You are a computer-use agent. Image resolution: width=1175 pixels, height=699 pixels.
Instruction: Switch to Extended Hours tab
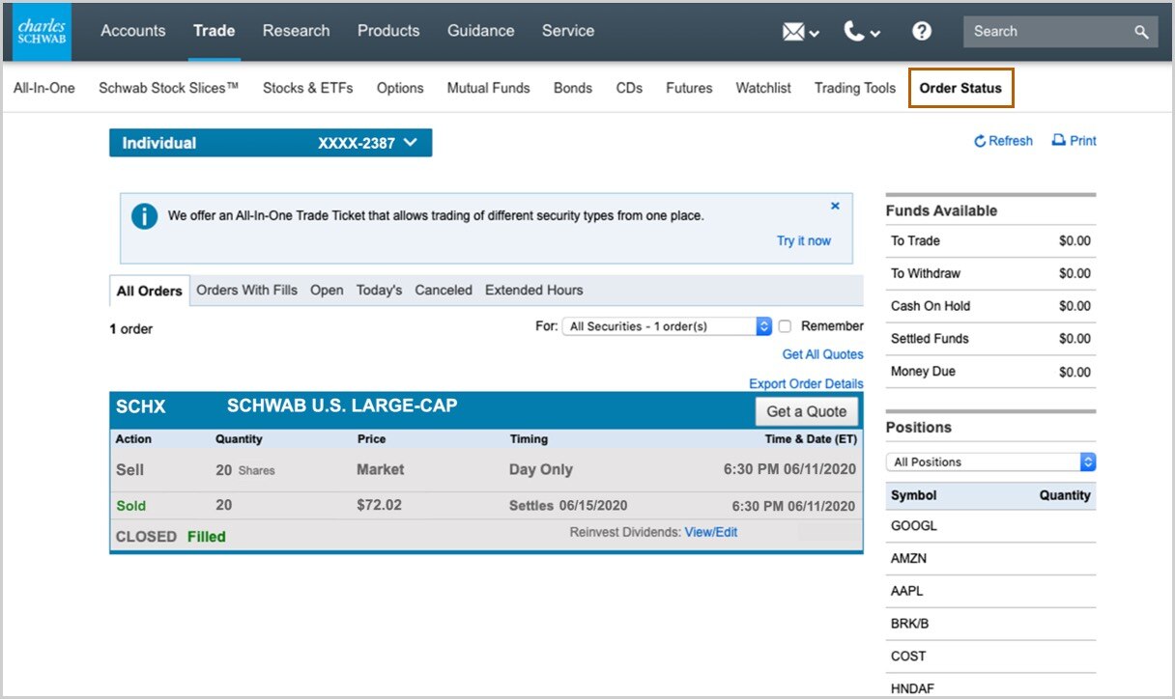[534, 290]
